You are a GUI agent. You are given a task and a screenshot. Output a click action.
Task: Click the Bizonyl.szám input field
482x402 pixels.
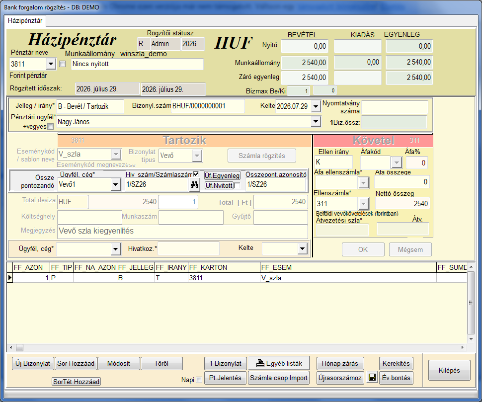click(x=208, y=106)
